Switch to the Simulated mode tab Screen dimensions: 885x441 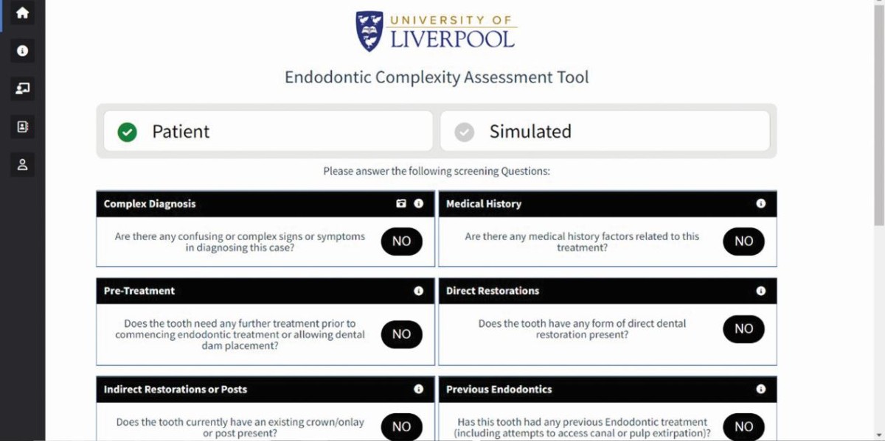click(x=605, y=132)
